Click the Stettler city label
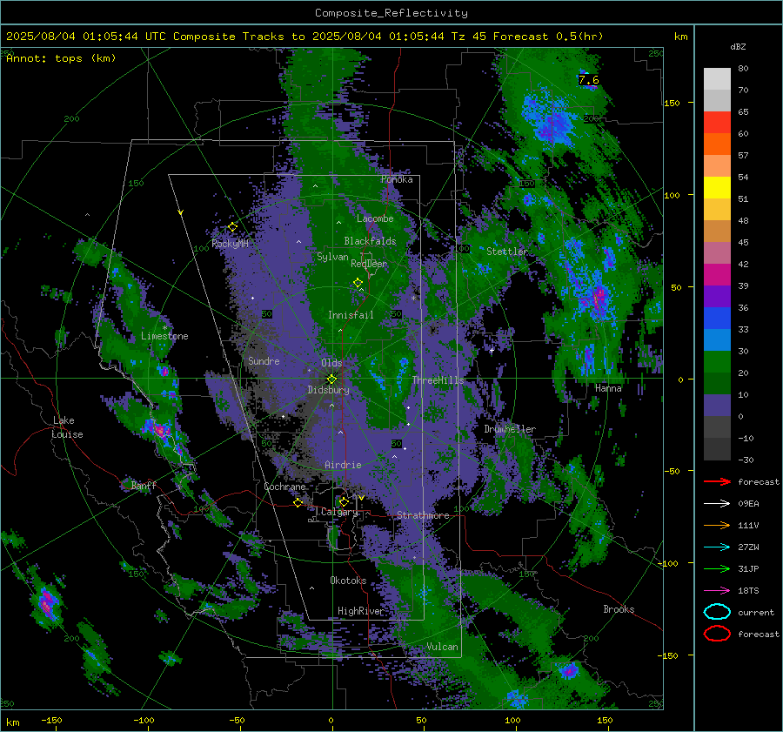The image size is (783, 732). point(507,252)
